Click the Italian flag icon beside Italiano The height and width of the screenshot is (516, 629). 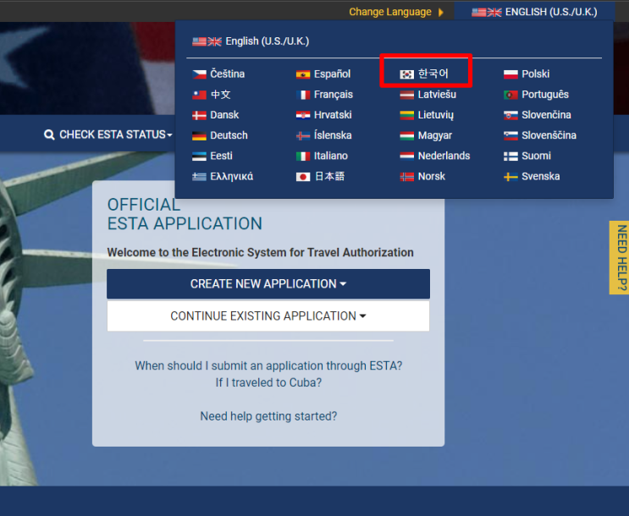[303, 156]
